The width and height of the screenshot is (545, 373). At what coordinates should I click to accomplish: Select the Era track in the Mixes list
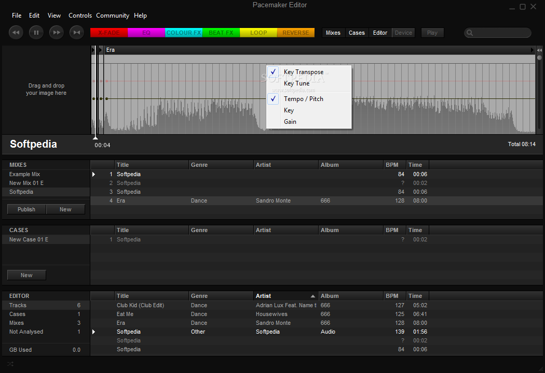click(x=316, y=200)
